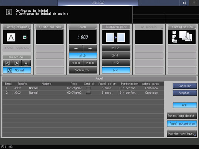The height and width of the screenshot is (149, 199).
Task: Select tray 2 A3 paper row
Action: coord(83,93)
